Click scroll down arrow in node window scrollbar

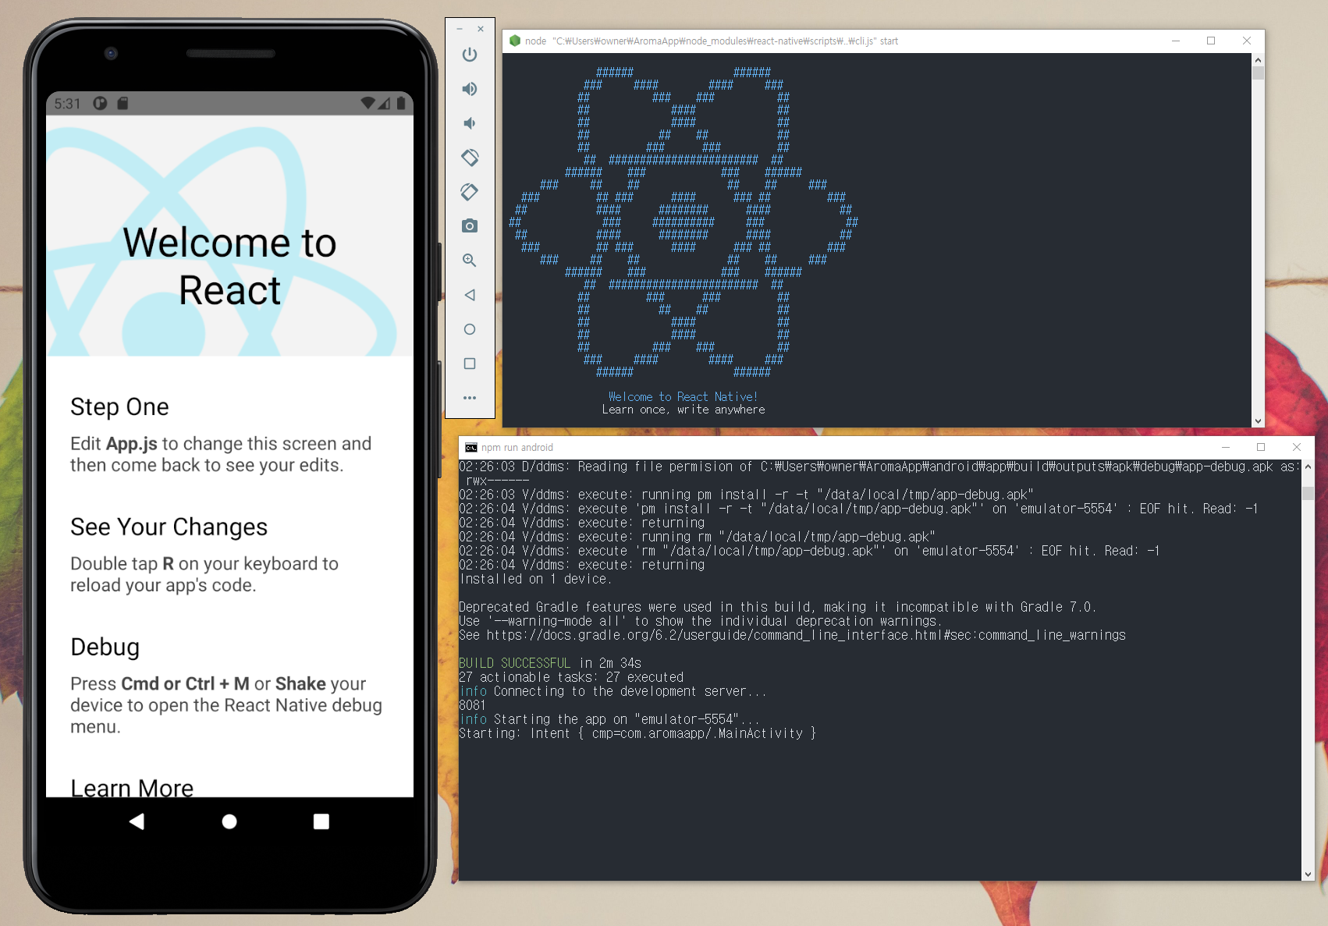(1258, 421)
